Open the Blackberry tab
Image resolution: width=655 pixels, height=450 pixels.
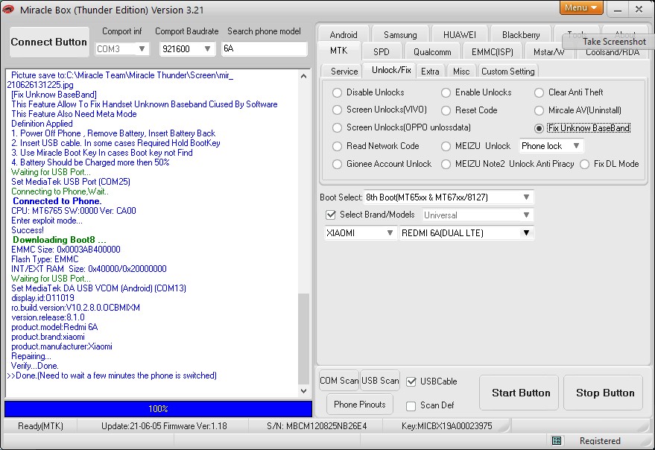point(521,35)
